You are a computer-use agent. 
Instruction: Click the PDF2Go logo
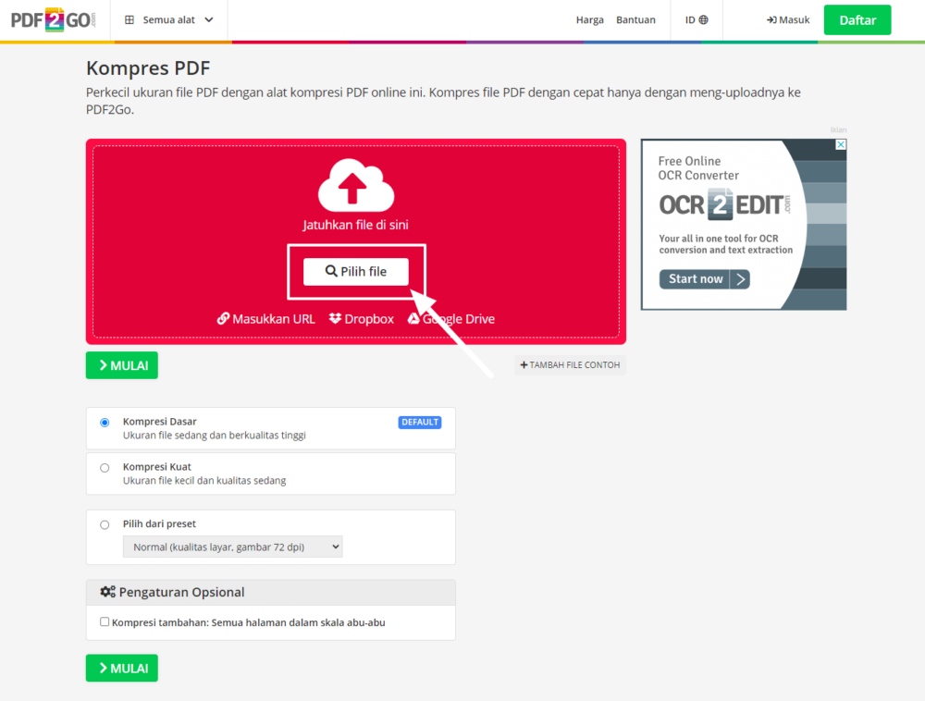[52, 19]
